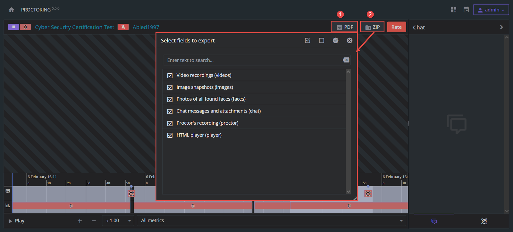The image size is (513, 232).
Task: Select the face event marker near second 50
Action: 131,194
